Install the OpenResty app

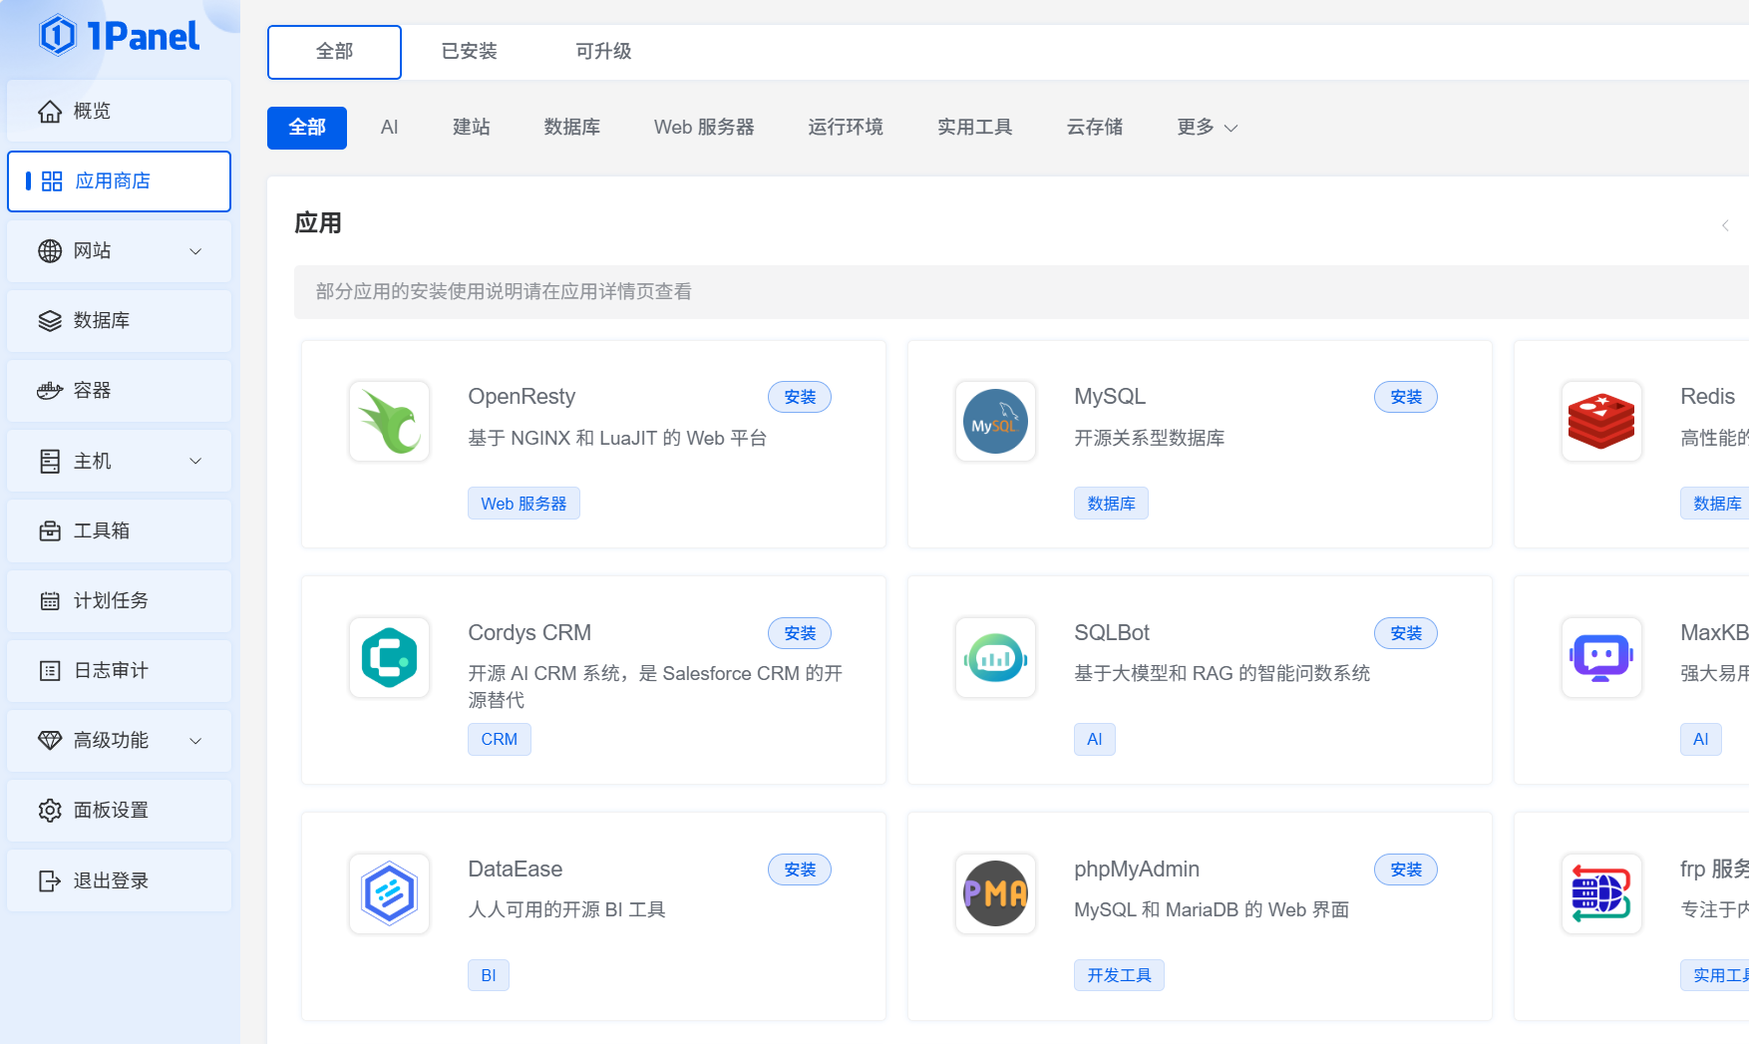(799, 397)
